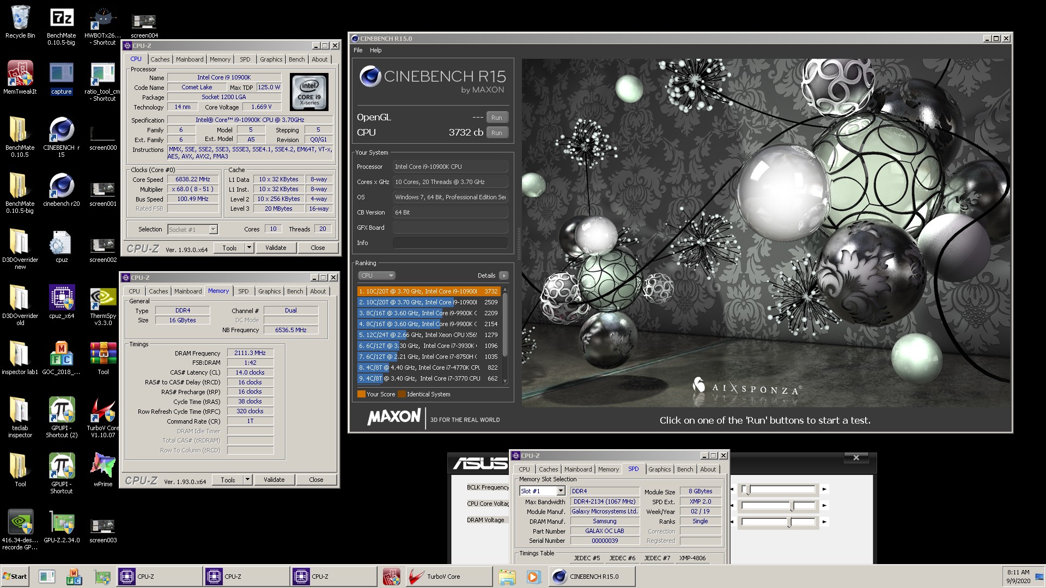
Task: Switch to TurboV Core in the taskbar
Action: [449, 577]
